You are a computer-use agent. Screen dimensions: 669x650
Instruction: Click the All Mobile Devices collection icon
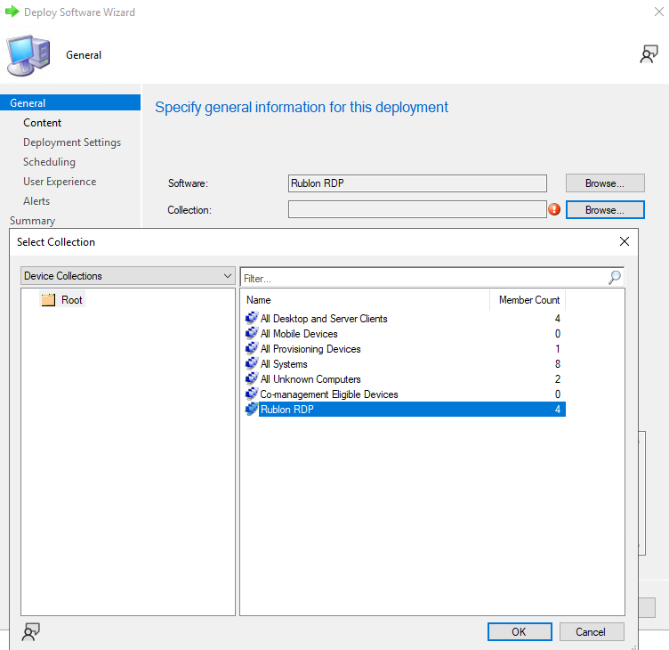(252, 334)
